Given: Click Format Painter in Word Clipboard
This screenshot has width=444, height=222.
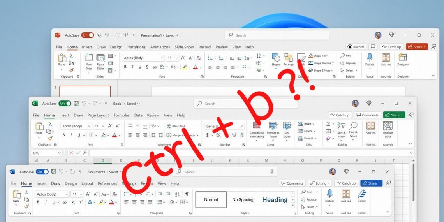Looking at the screenshot, I should tap(26, 207).
